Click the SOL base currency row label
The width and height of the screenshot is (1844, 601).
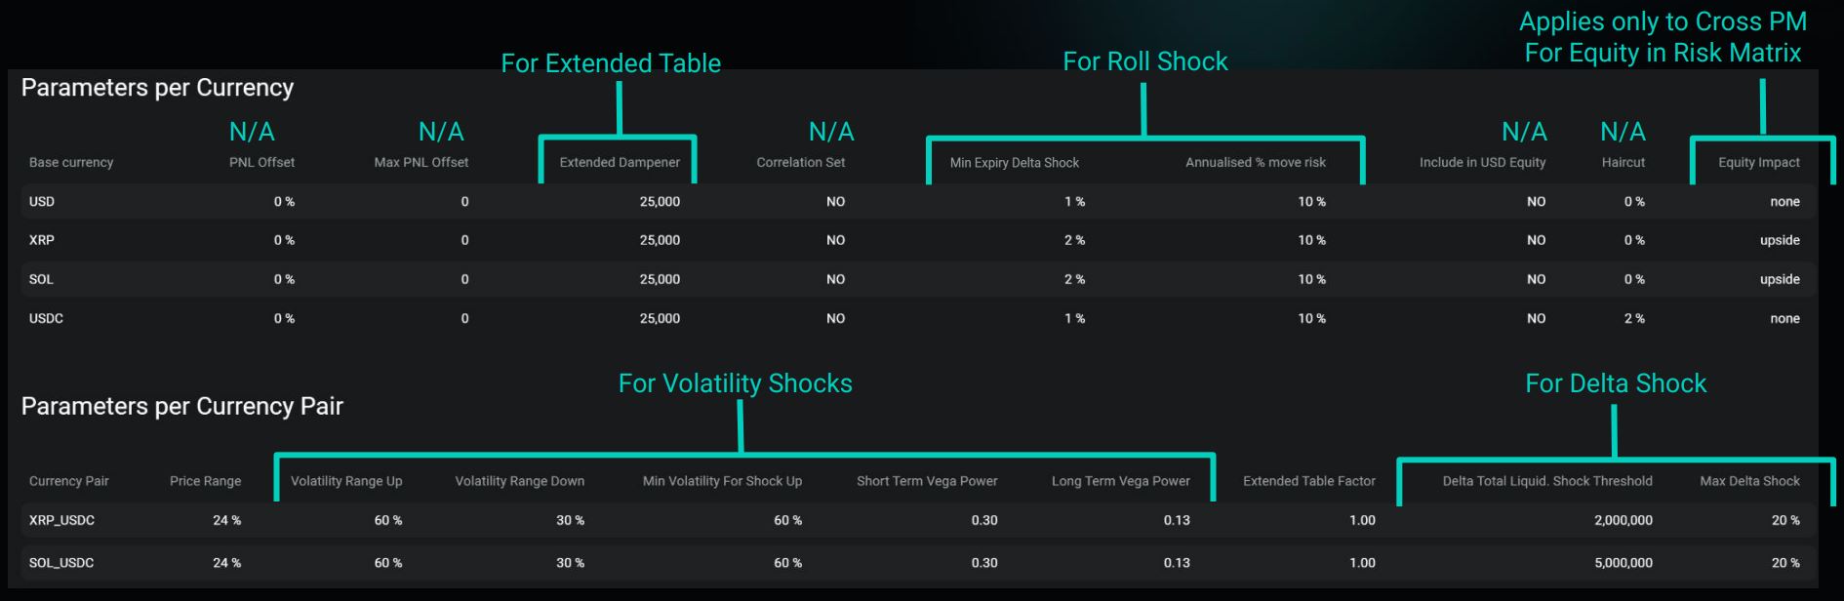click(x=41, y=279)
